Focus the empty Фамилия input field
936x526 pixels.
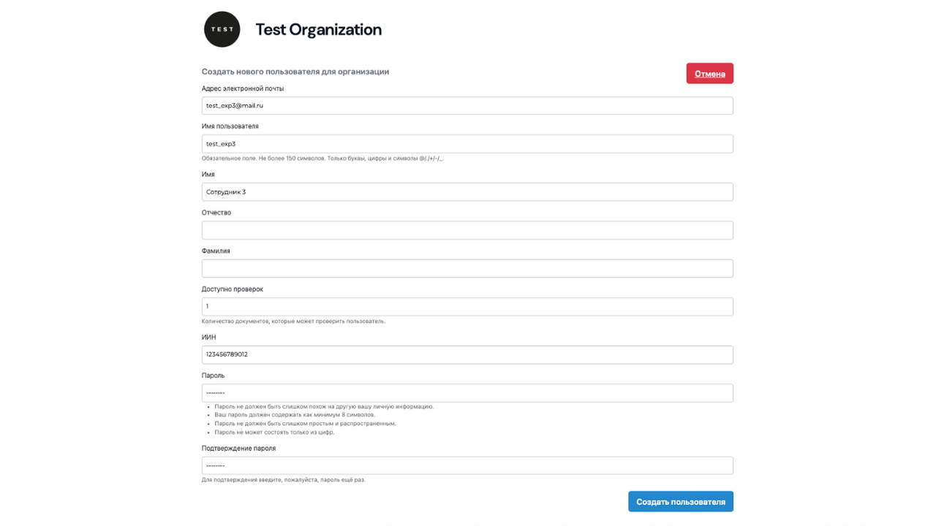467,268
